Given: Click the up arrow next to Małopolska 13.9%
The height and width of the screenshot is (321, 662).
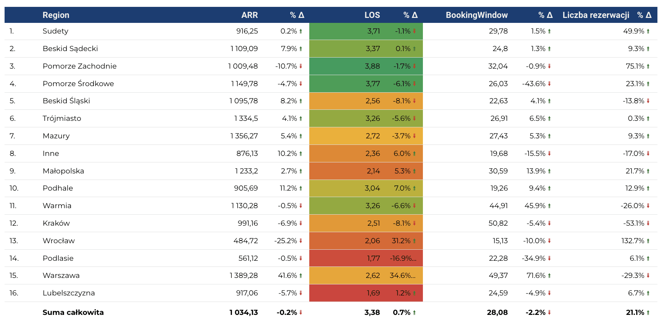Looking at the screenshot, I should 549,171.
